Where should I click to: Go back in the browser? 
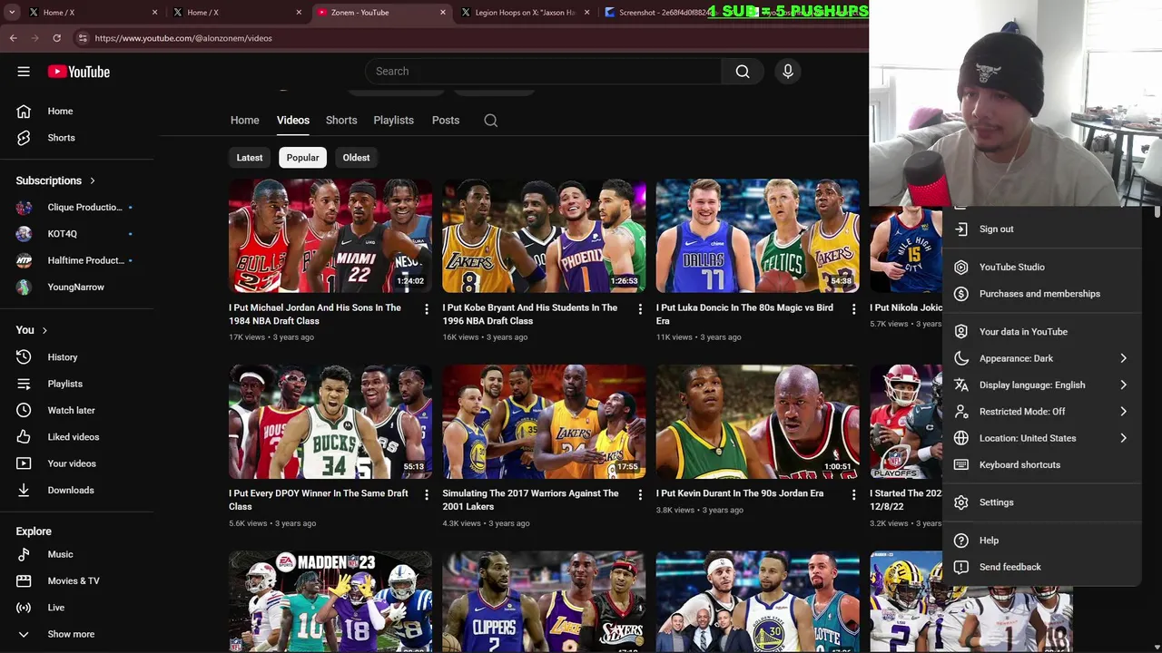click(13, 38)
